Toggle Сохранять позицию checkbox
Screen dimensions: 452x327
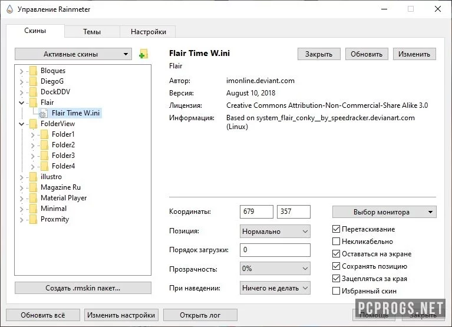coord(336,266)
